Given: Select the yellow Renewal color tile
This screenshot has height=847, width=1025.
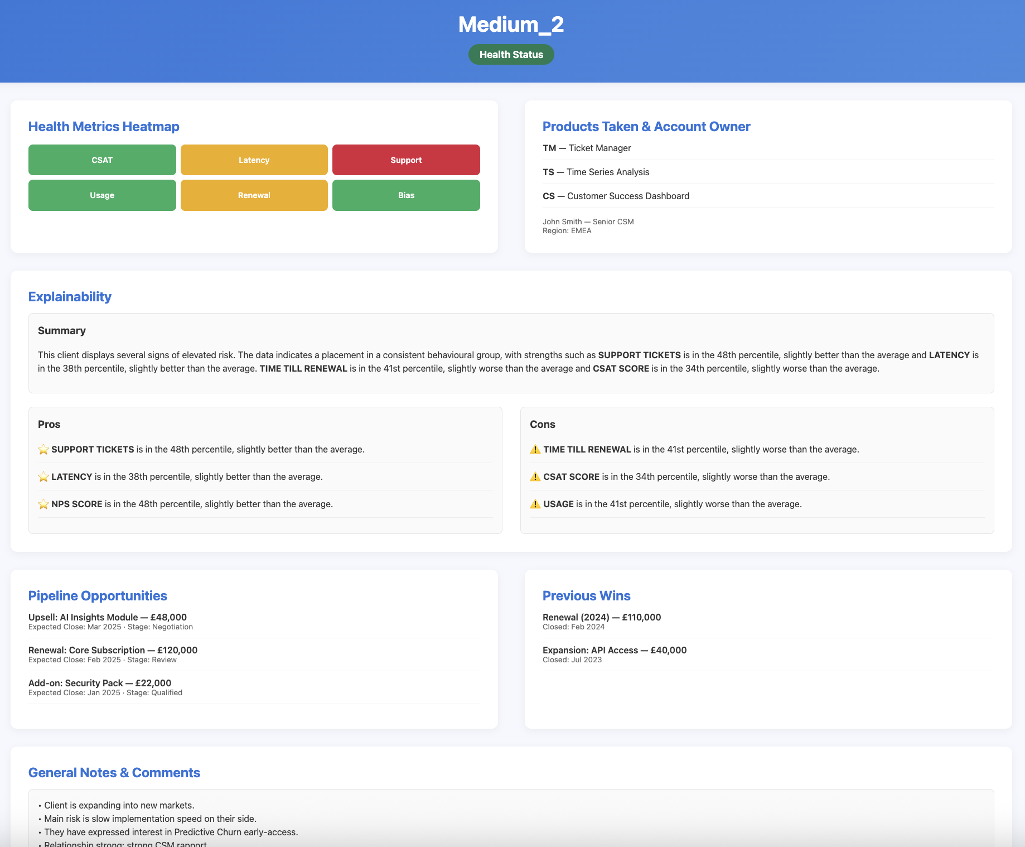Looking at the screenshot, I should click(x=254, y=195).
